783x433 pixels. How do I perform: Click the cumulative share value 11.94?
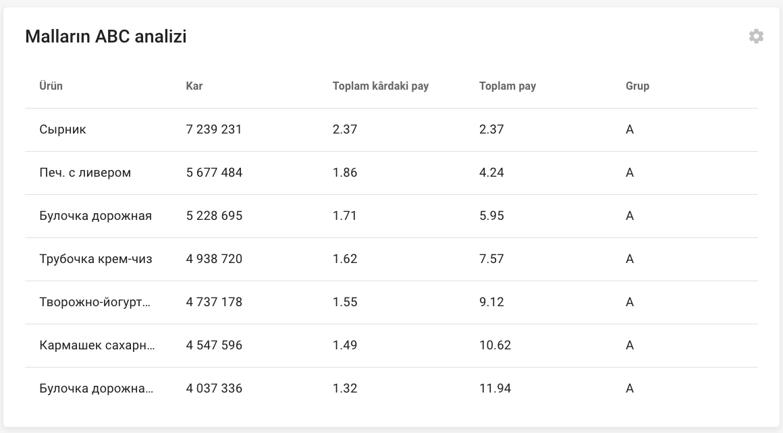tap(495, 388)
